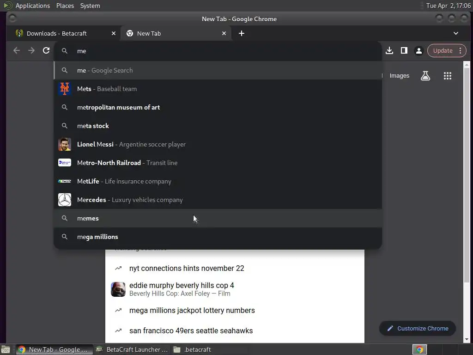Select 'mega millions' suggestion

218,237
